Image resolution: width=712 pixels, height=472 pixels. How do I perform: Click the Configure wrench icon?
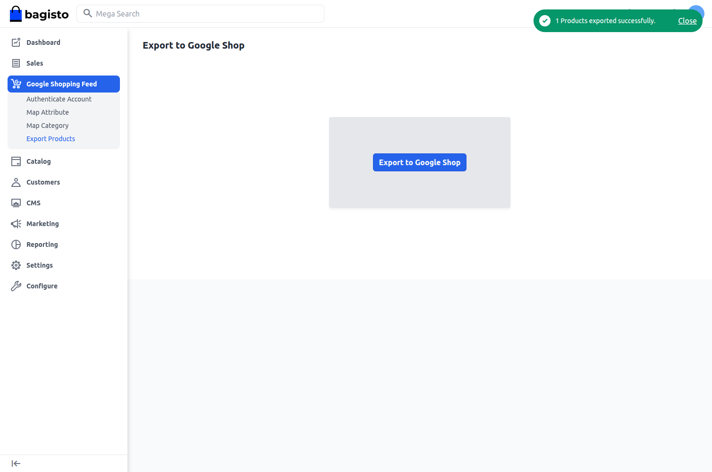pyautogui.click(x=16, y=286)
